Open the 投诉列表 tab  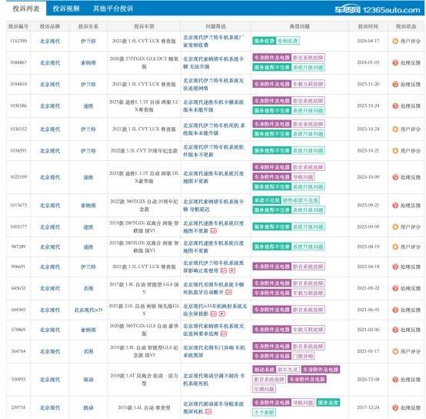point(26,8)
